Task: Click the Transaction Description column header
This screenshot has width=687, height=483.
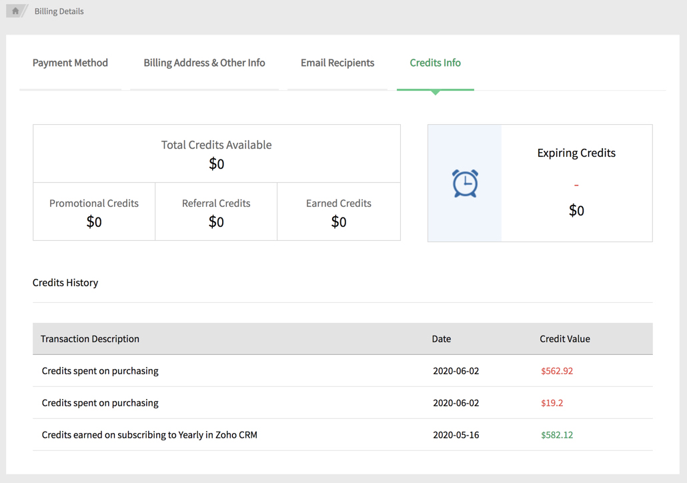Action: 90,338
